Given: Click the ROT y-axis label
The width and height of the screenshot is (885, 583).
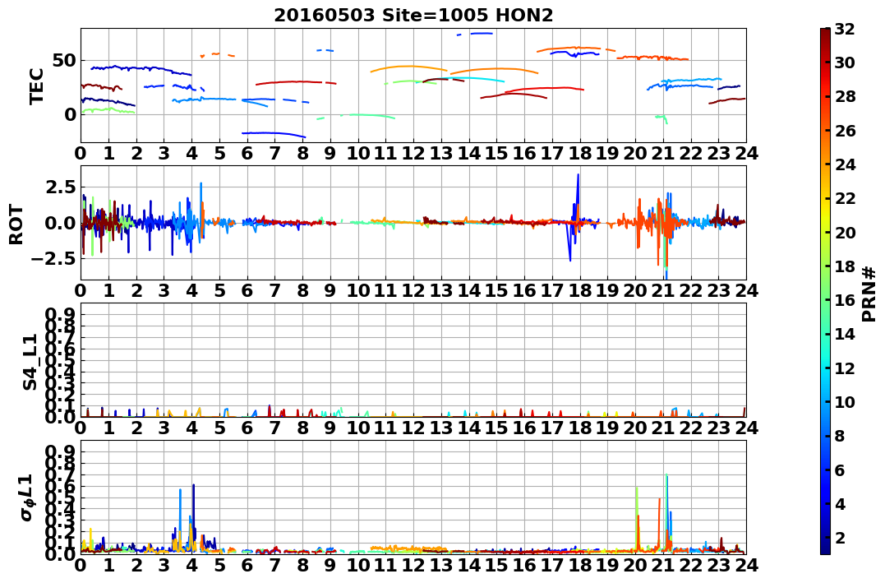Looking at the screenshot, I should click(x=16, y=224).
